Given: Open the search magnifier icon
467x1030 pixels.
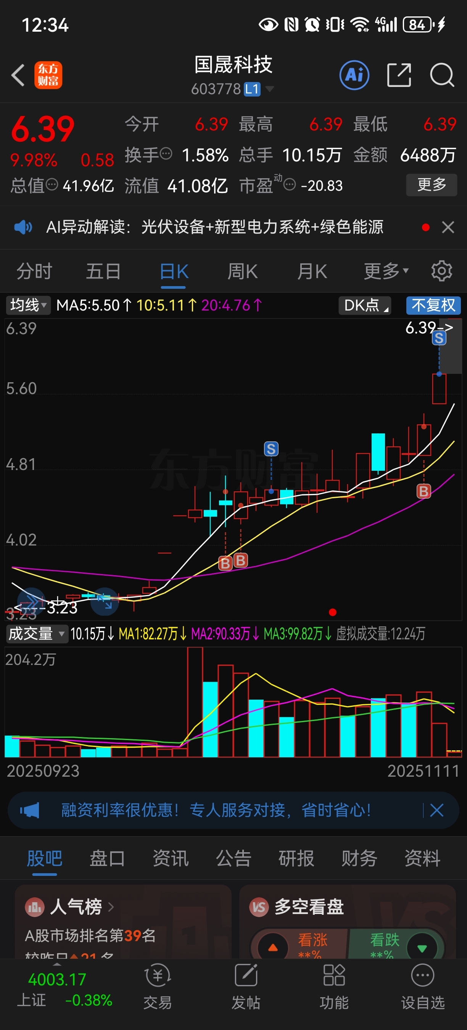Looking at the screenshot, I should (442, 75).
